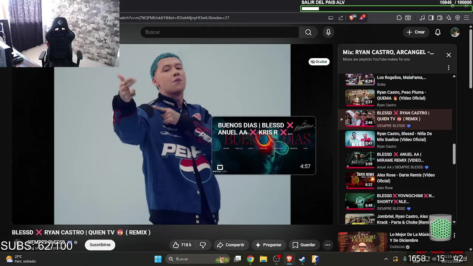
Task: Open options for Lo Mejor De La Música
Action: tap(454, 235)
